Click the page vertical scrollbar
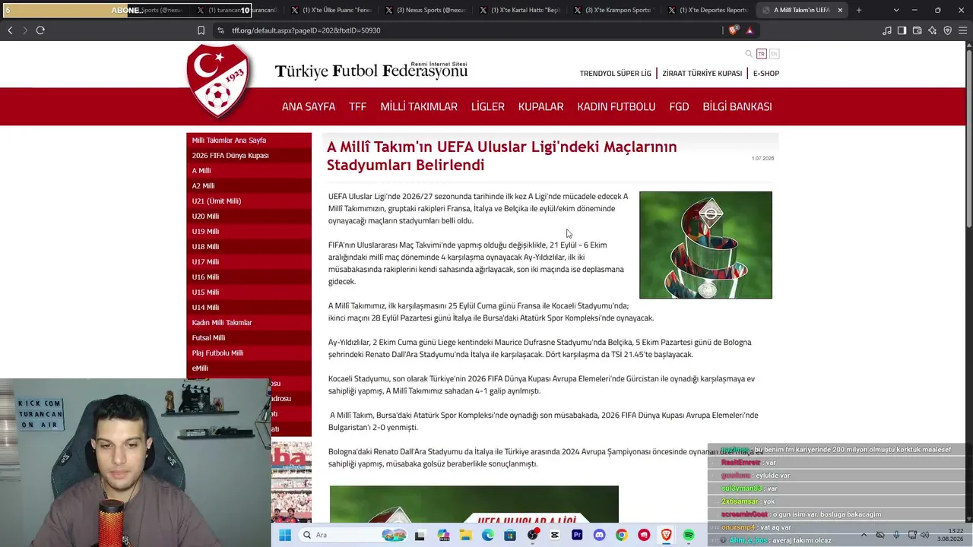Image resolution: width=973 pixels, height=547 pixels. tap(969, 137)
